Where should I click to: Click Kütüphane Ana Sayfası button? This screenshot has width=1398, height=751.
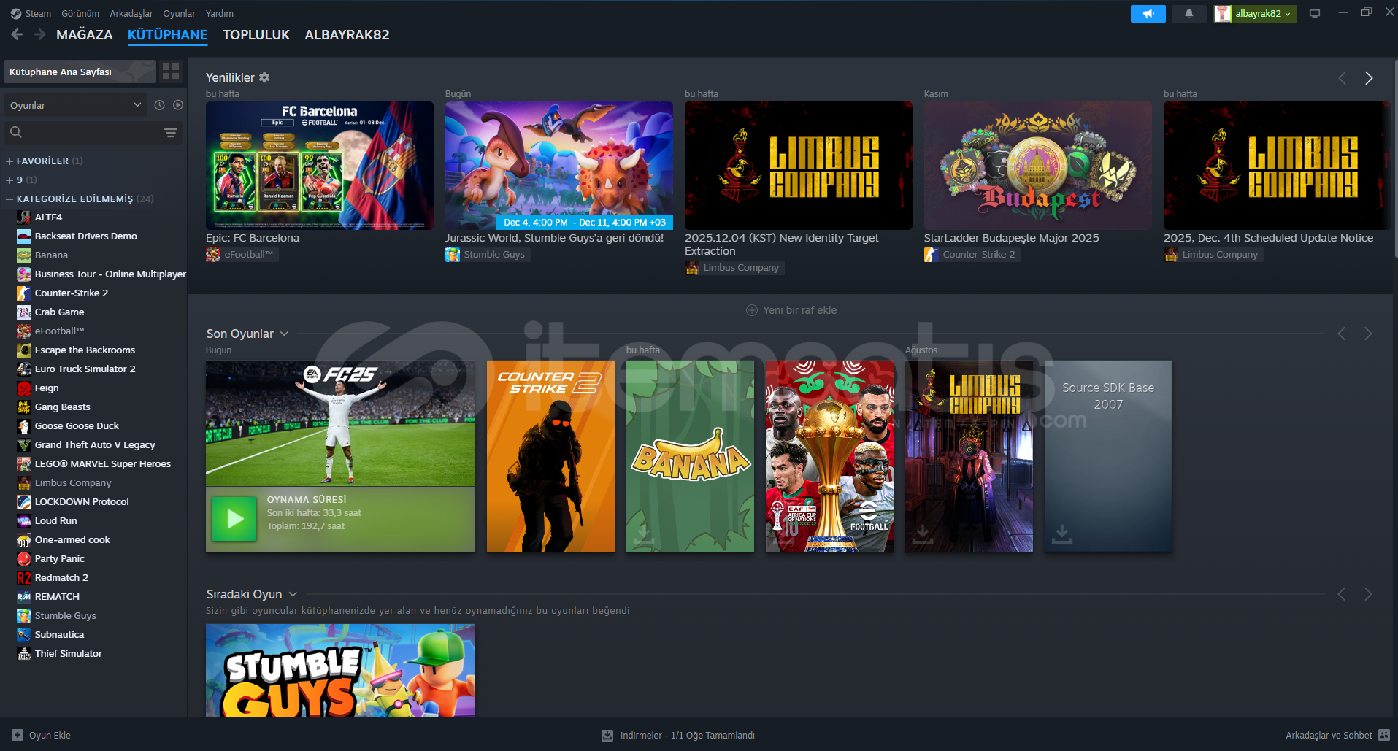point(80,72)
